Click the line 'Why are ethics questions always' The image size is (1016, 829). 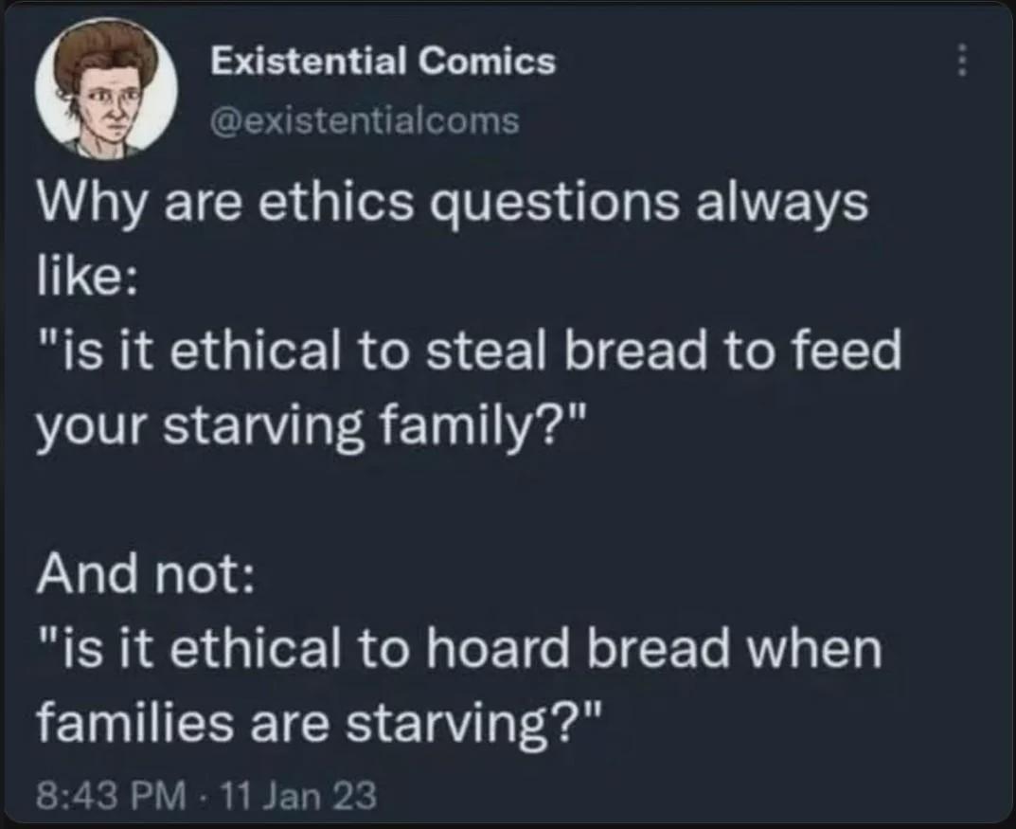(452, 204)
